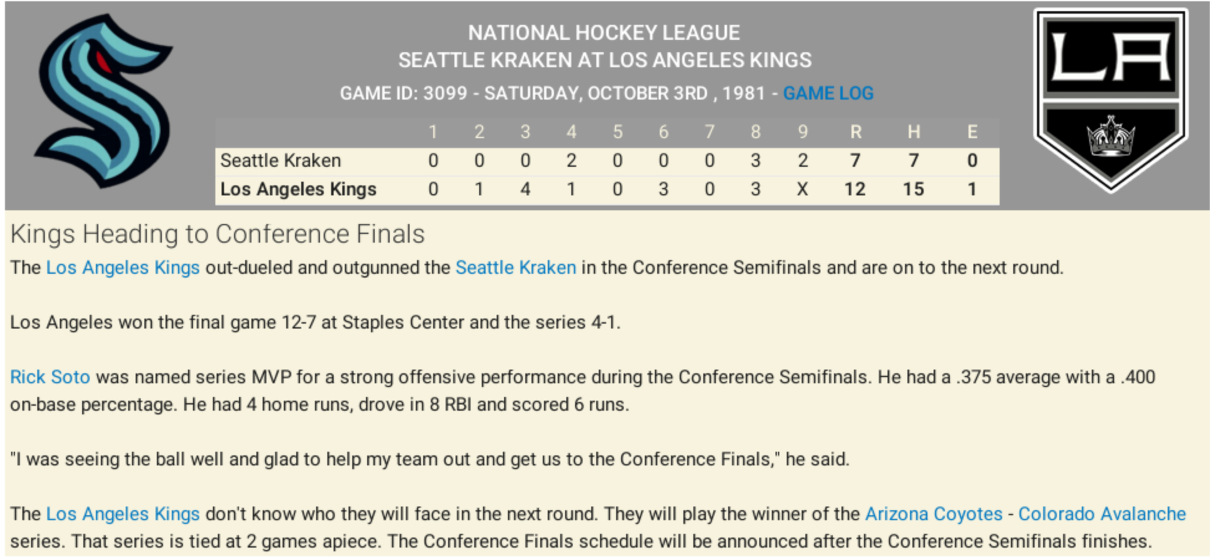Click the National Hockey League title text
This screenshot has width=1210, height=560.
(604, 32)
